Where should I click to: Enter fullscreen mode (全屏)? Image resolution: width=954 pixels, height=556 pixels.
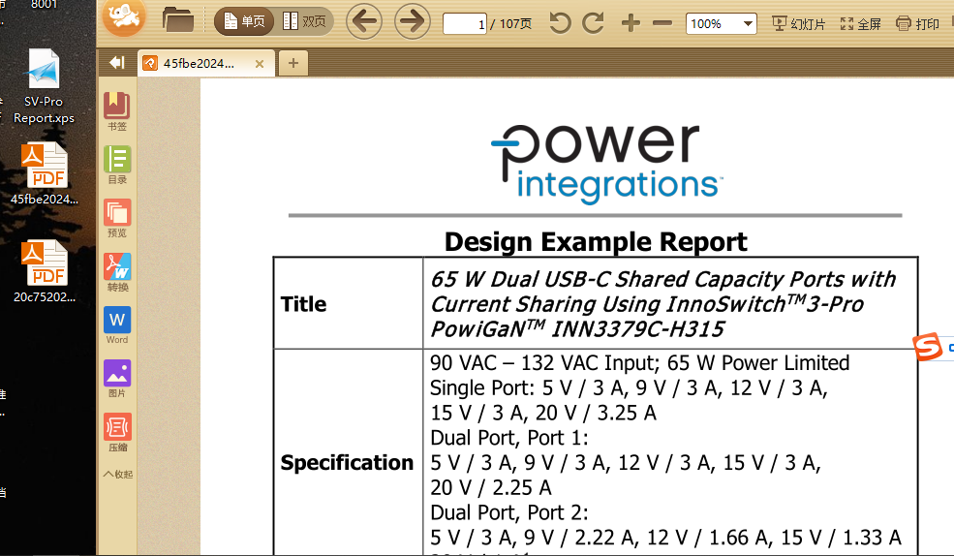point(860,23)
